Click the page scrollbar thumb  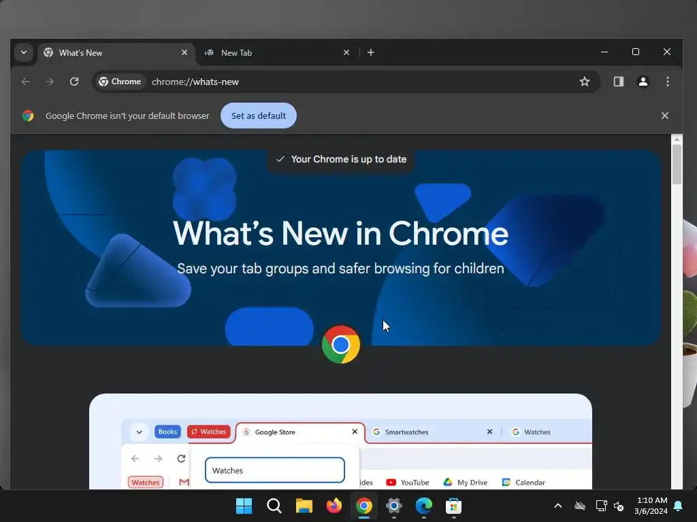tap(677, 164)
